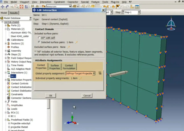
Task: Expand the Assembly tree node
Action: (6, 51)
